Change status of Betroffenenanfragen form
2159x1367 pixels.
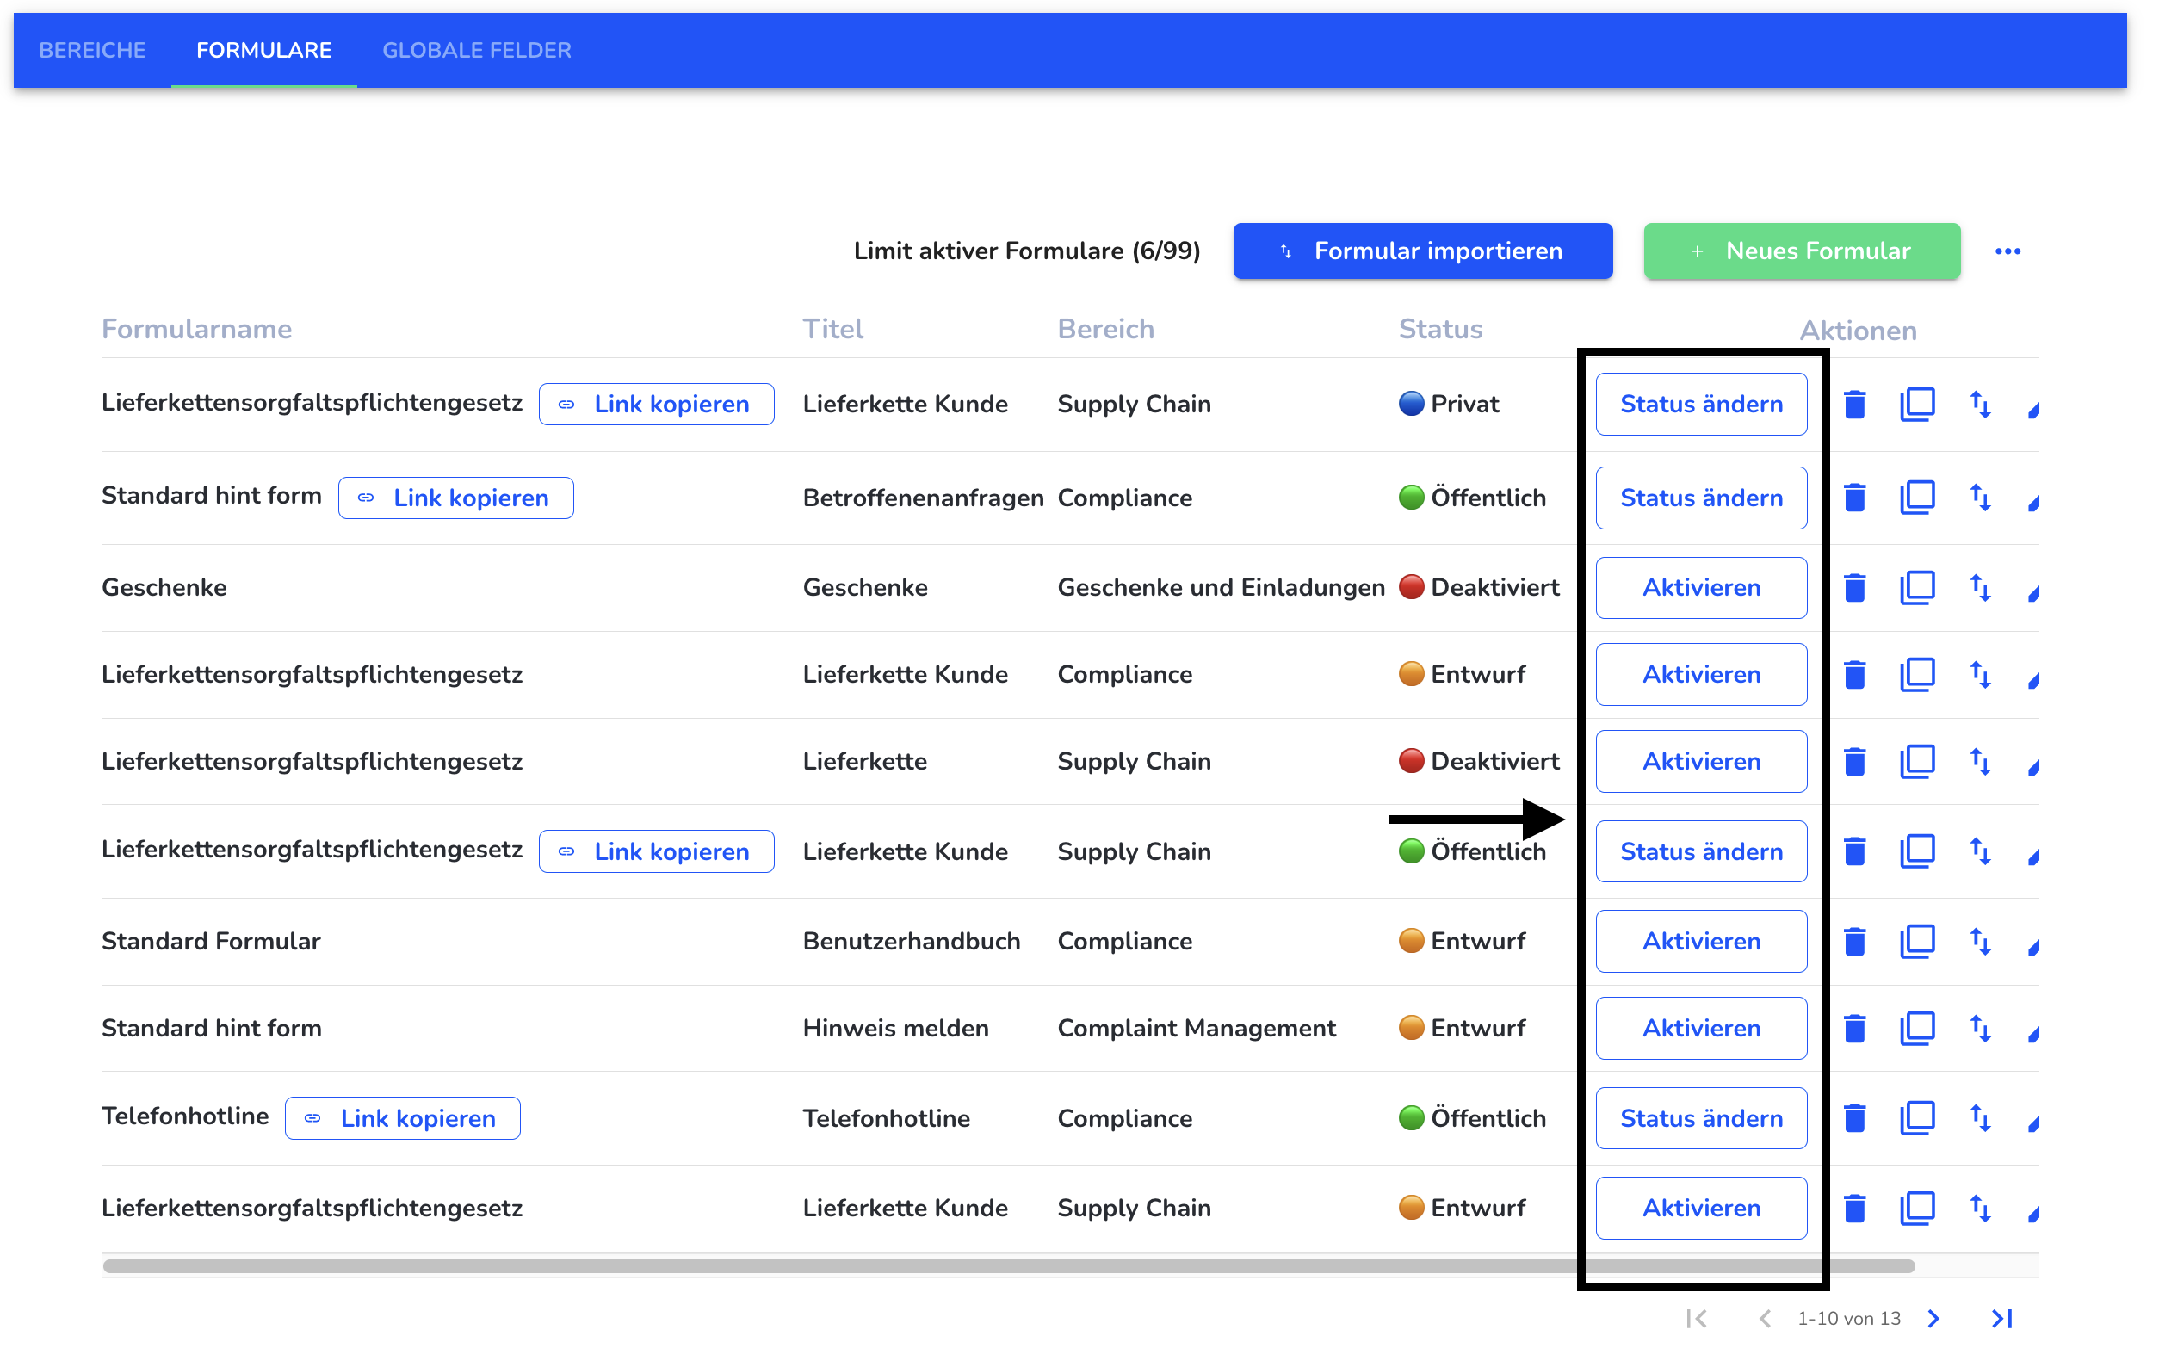[1701, 498]
